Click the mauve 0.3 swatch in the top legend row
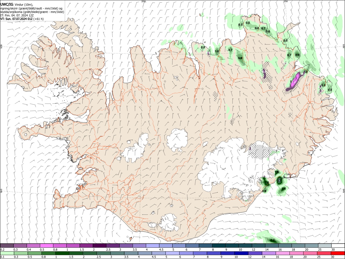Viewport: 345px width, 259px height. (20, 246)
